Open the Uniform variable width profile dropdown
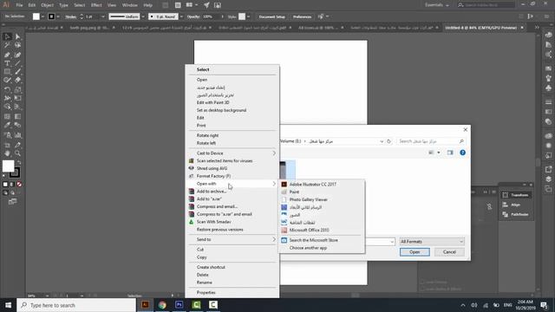The height and width of the screenshot is (312, 555). [142, 16]
